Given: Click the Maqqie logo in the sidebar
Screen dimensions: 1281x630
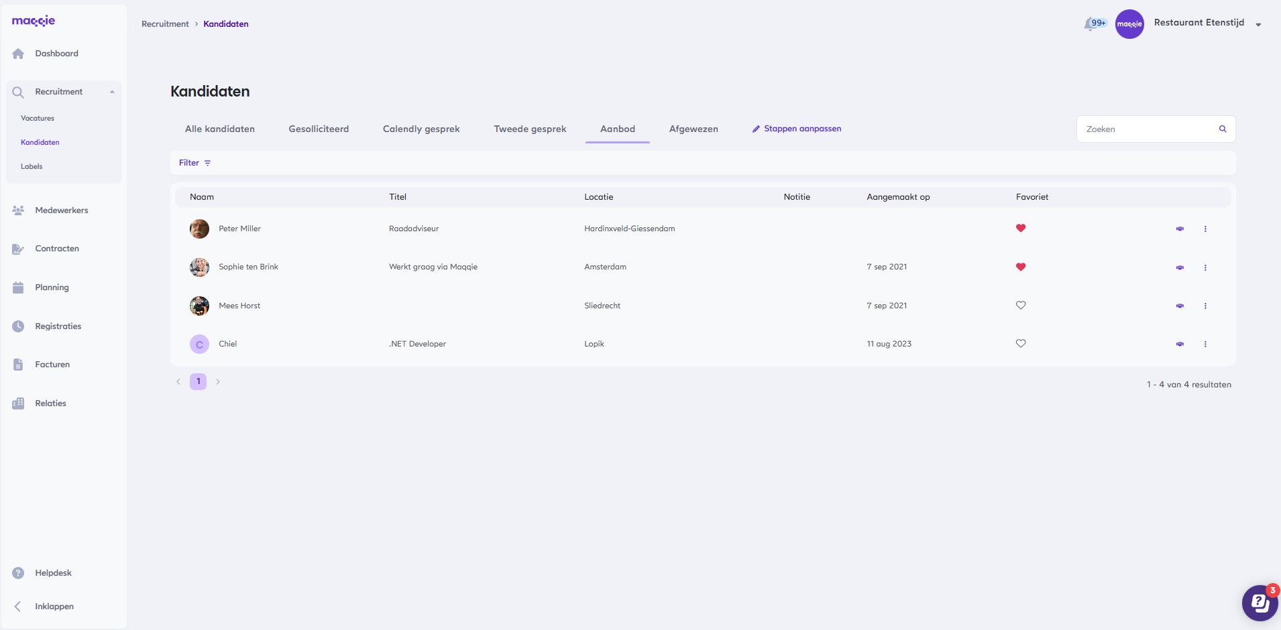Looking at the screenshot, I should 34,21.
